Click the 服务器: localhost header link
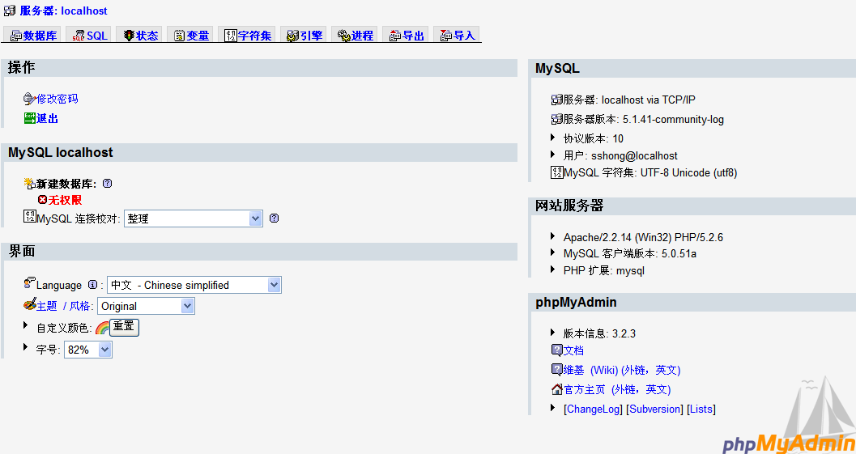 [63, 11]
